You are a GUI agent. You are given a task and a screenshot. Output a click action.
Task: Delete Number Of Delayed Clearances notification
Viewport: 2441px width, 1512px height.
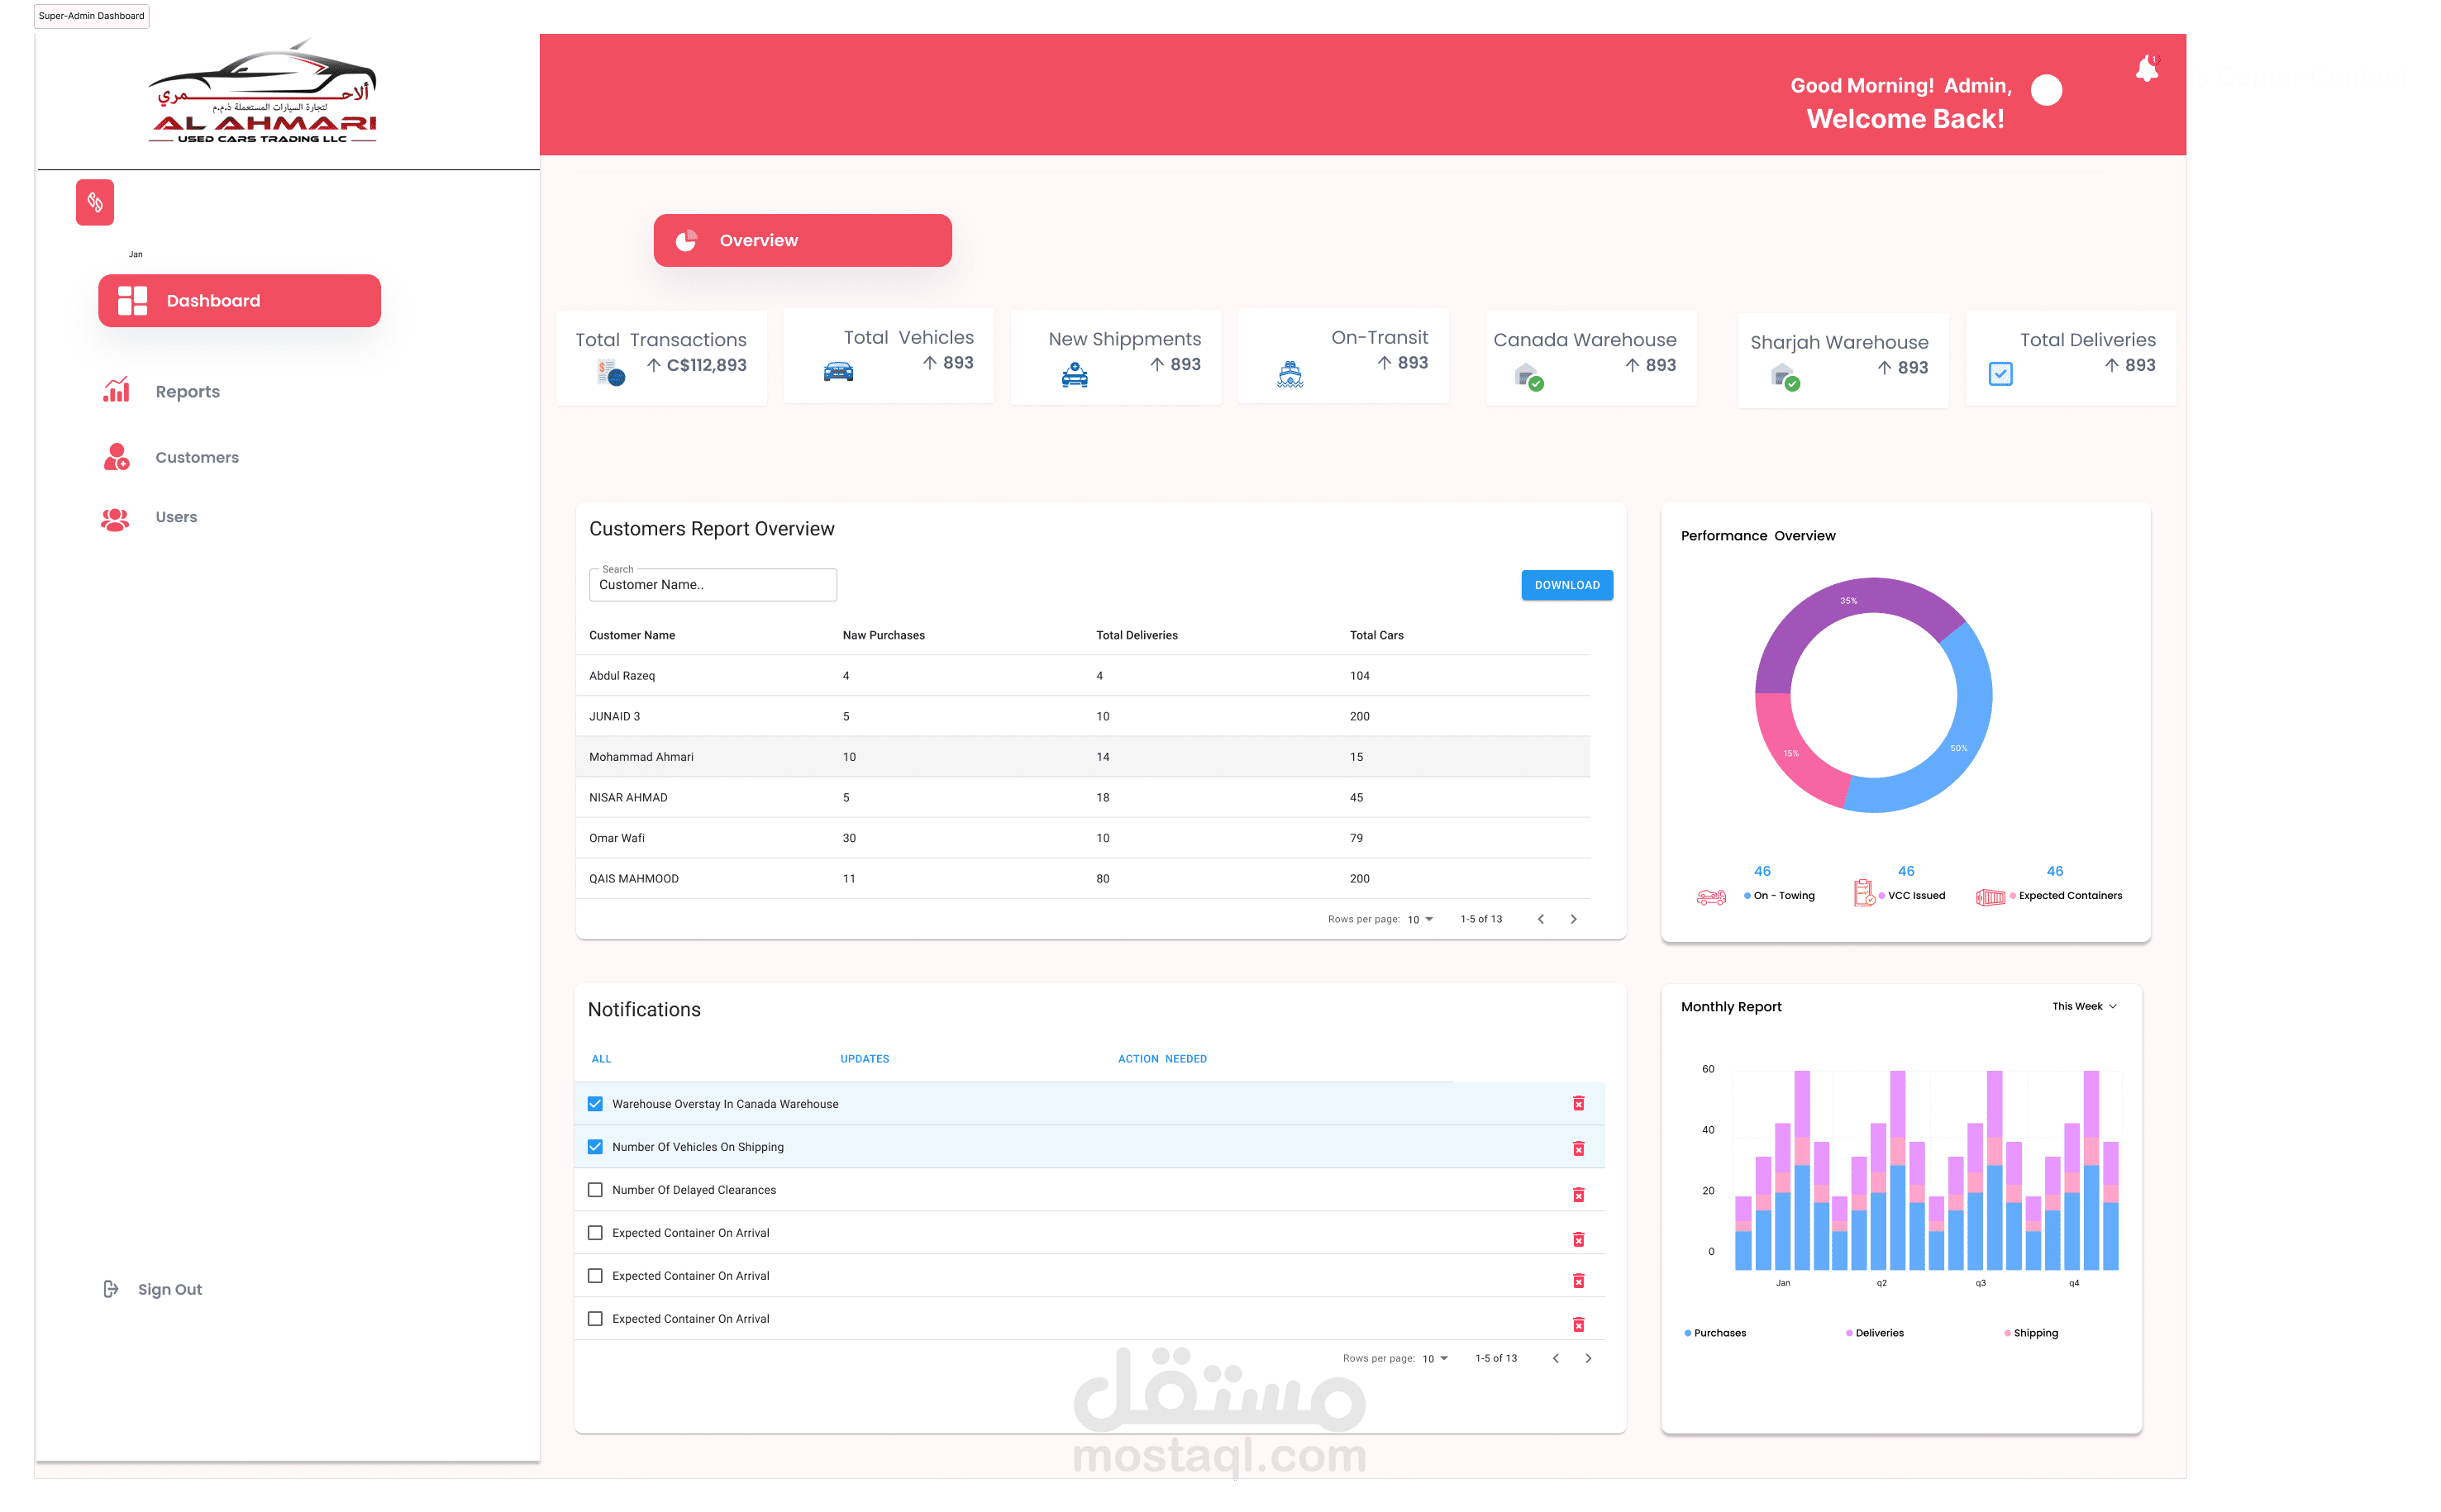click(x=1578, y=1194)
